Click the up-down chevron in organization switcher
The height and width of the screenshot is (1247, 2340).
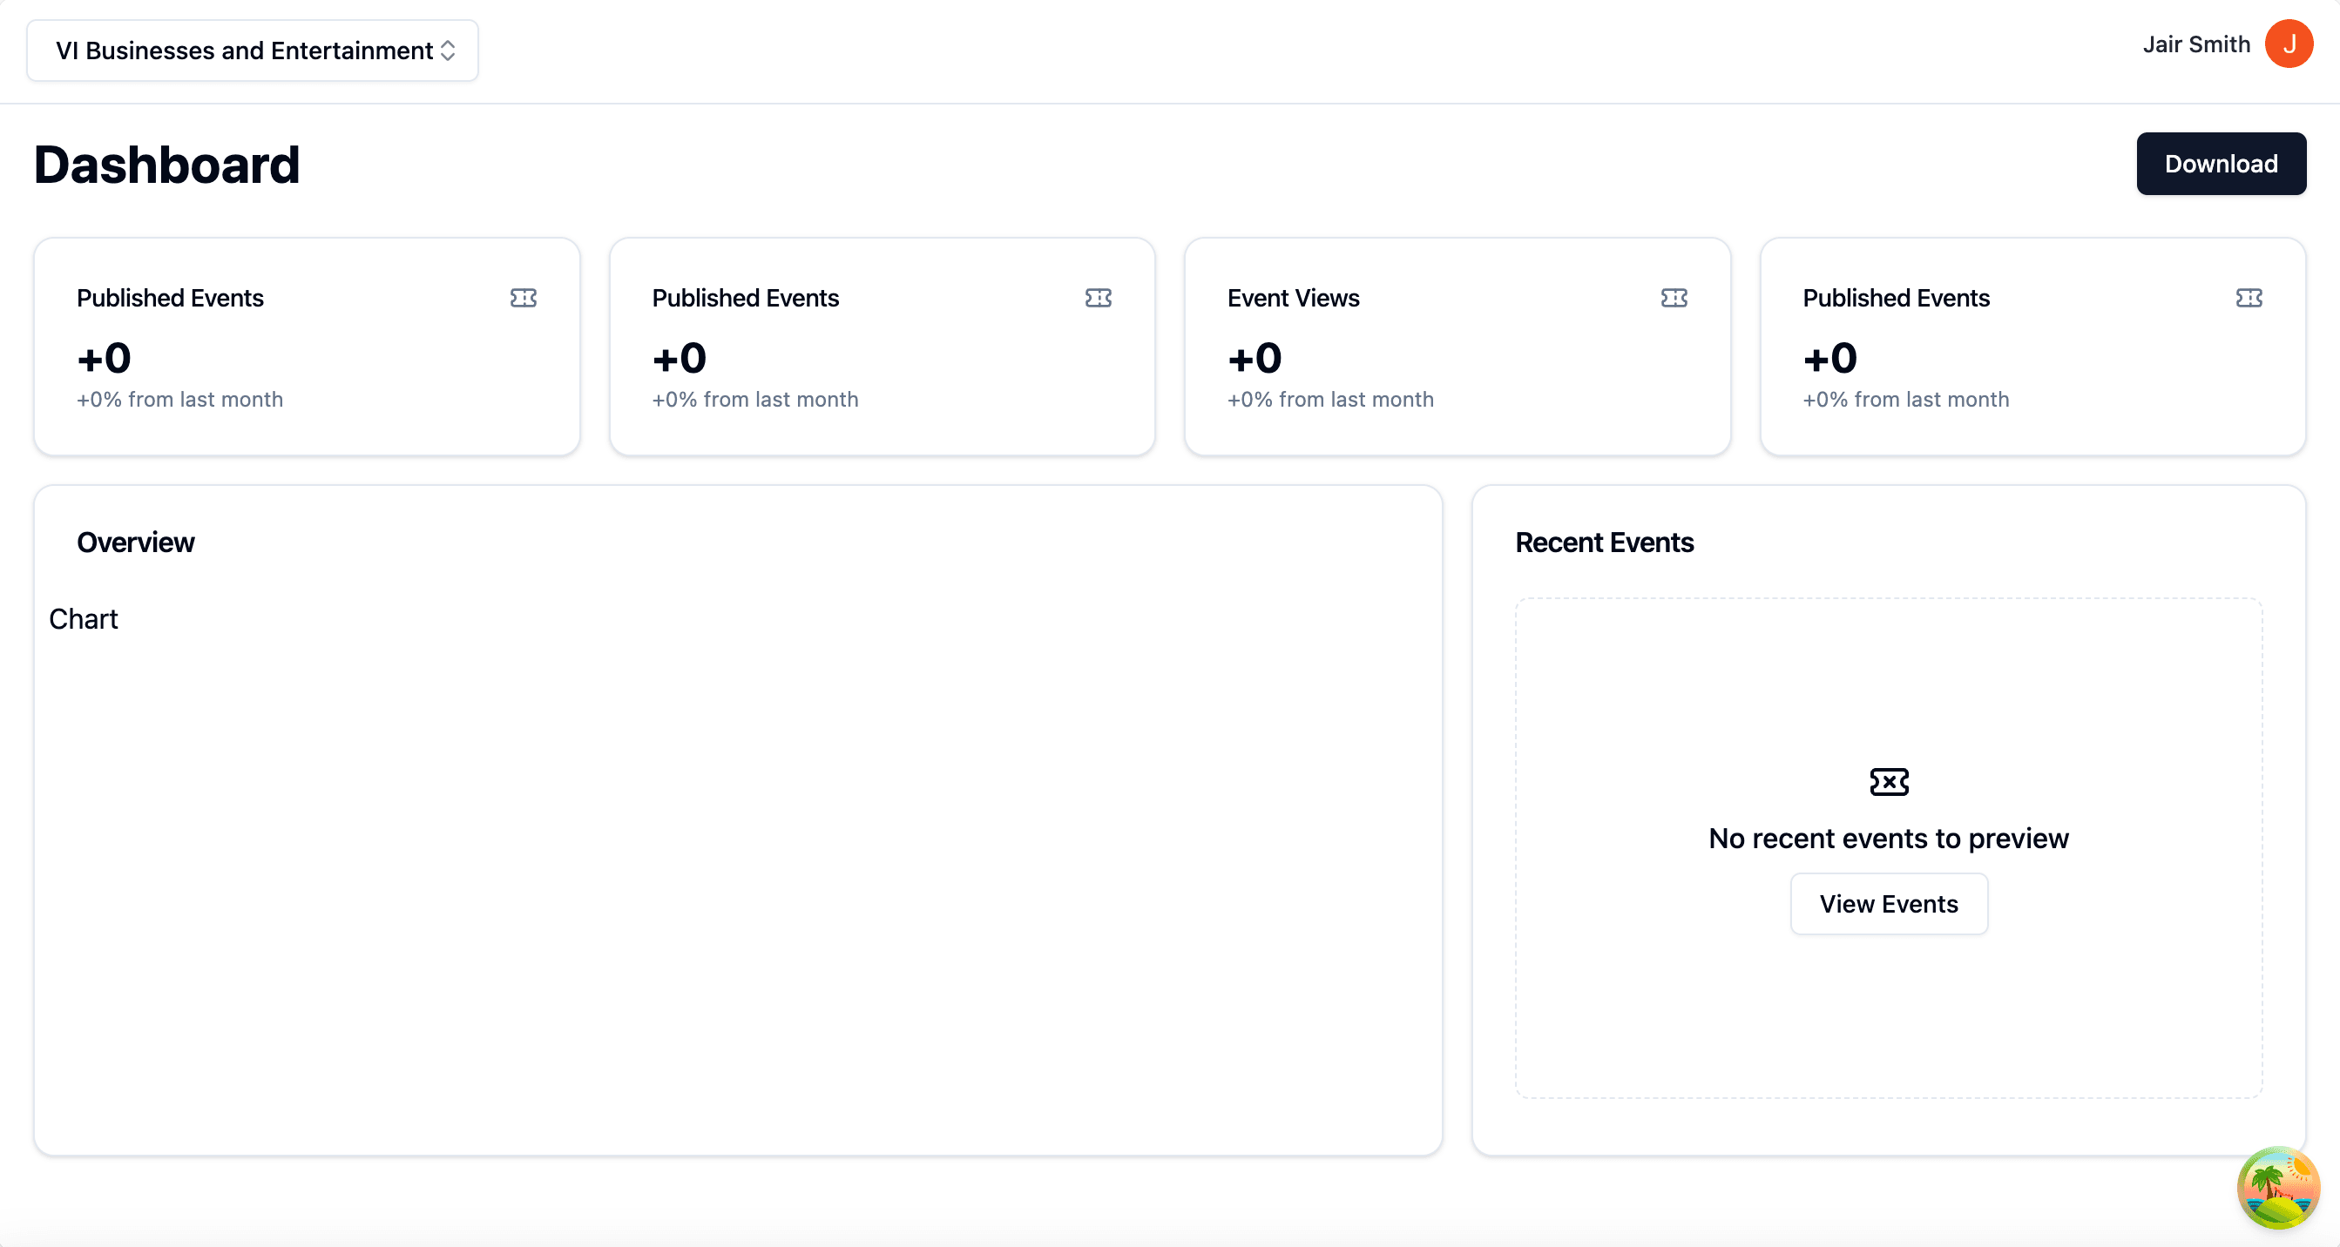coord(448,51)
